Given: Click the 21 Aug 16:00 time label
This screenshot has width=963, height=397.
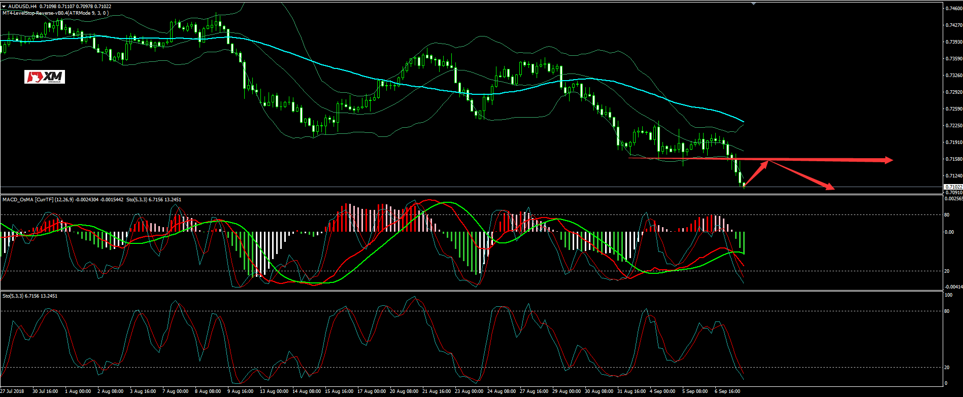Looking at the screenshot, I should point(437,391).
